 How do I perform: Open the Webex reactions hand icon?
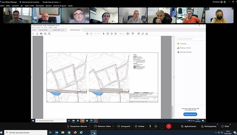155,126
